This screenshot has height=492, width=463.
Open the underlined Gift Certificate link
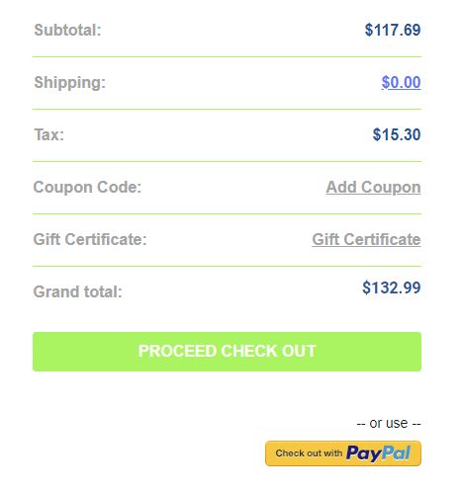tap(366, 239)
